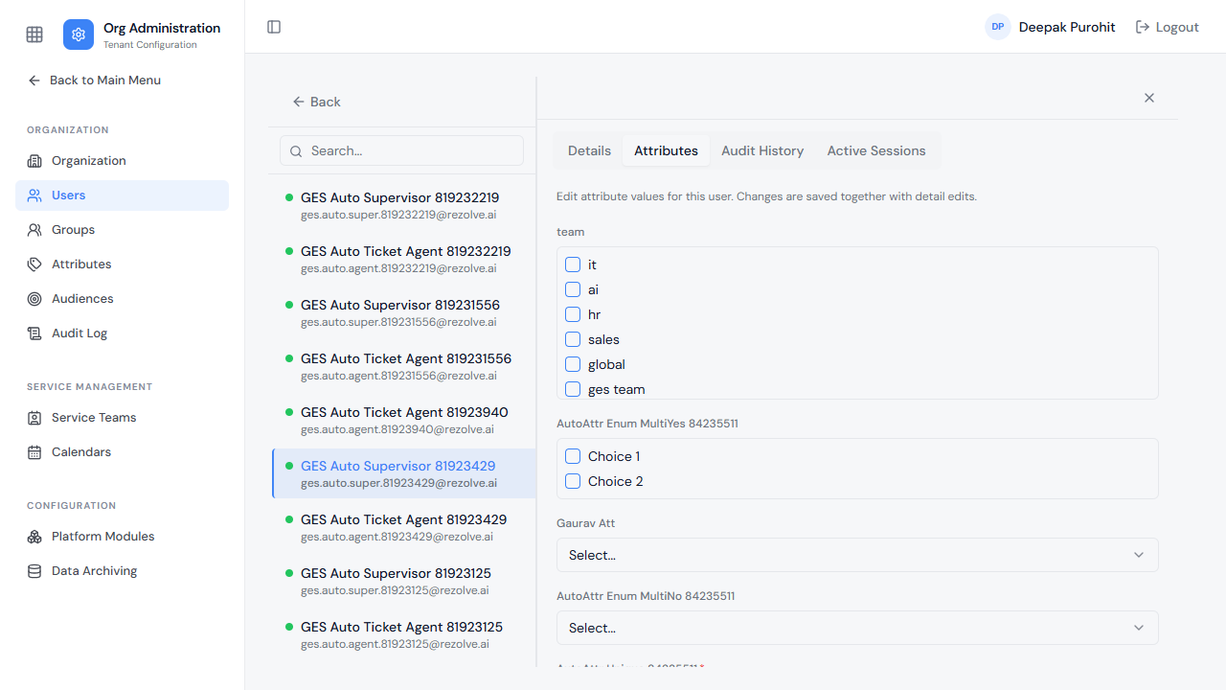Image resolution: width=1226 pixels, height=690 pixels.
Task: Click the search magnifier icon
Action: 297,151
